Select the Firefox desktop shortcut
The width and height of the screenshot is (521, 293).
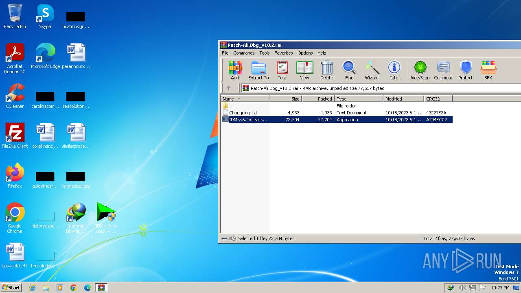(15, 176)
